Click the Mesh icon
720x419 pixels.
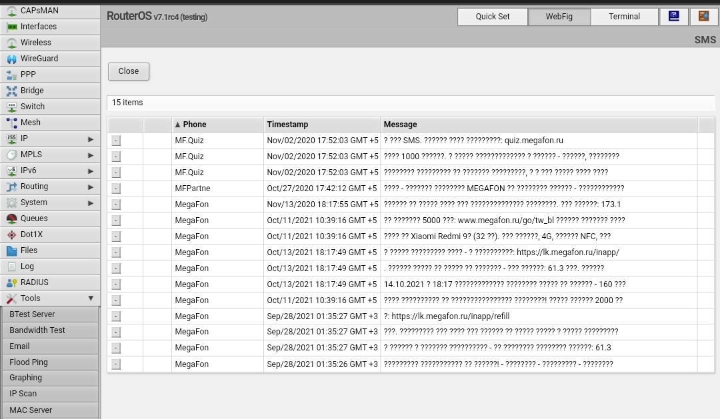pos(11,123)
